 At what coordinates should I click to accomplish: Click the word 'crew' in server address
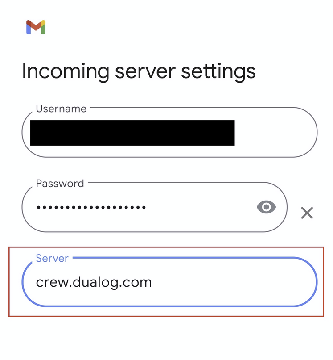pos(52,283)
